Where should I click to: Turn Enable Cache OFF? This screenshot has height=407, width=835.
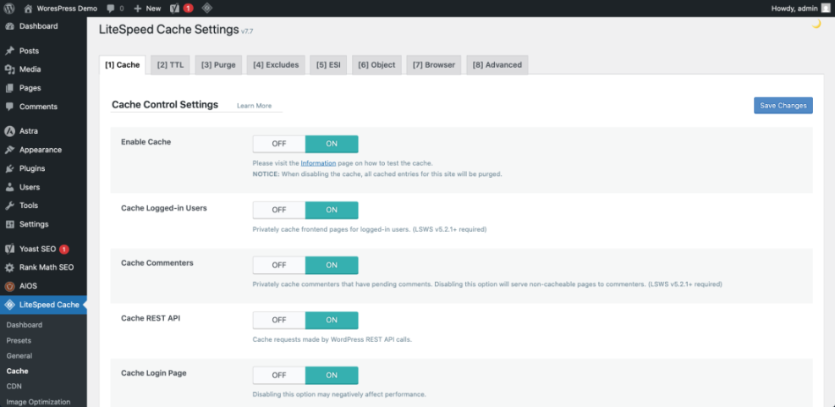coord(279,144)
